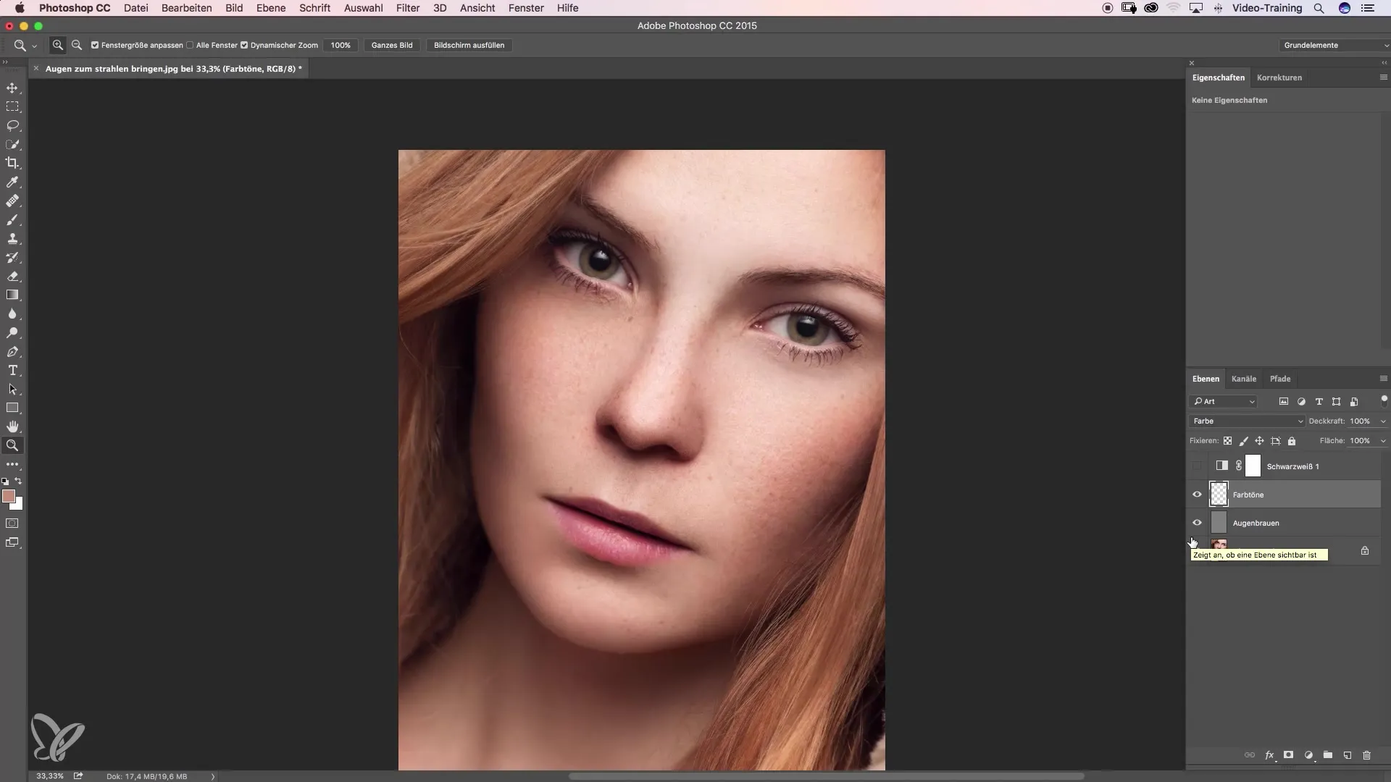
Task: Click the 100% zoom button
Action: (x=341, y=45)
